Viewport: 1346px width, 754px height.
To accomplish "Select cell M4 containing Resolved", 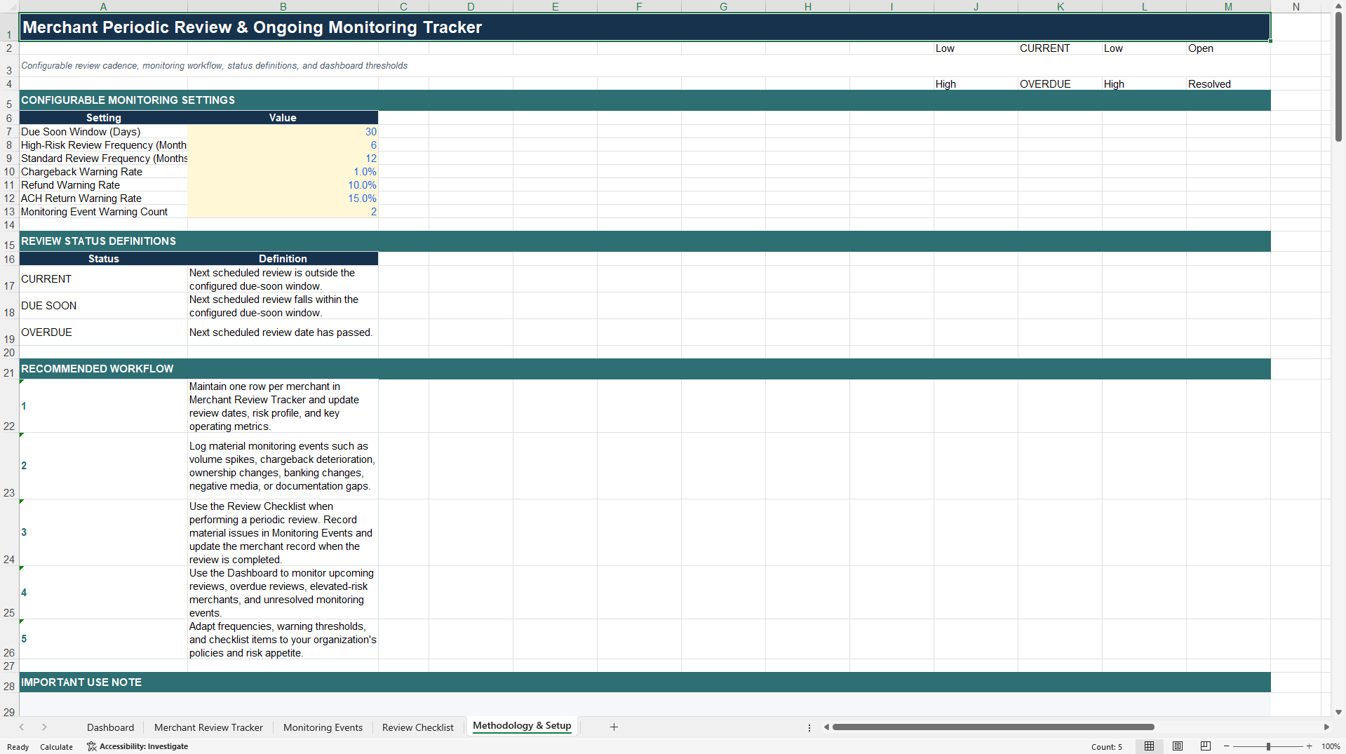I will [1228, 84].
